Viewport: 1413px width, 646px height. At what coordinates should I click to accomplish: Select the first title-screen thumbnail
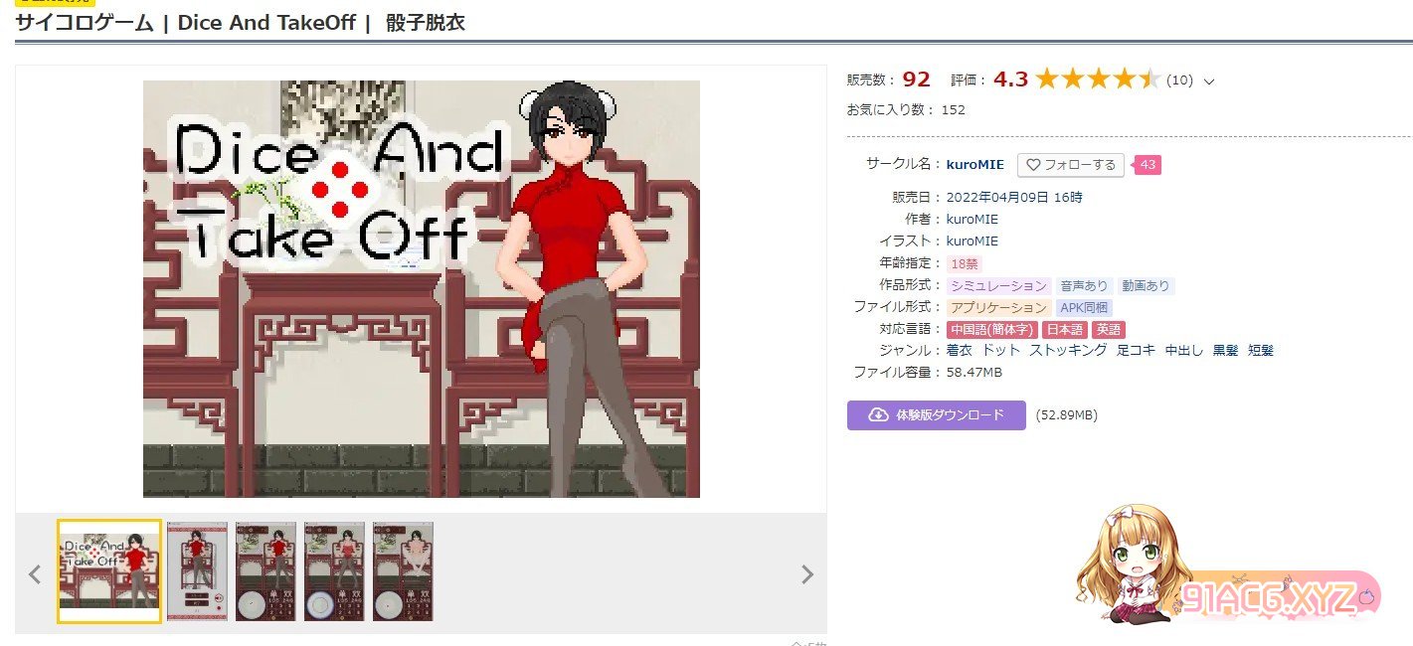(109, 571)
